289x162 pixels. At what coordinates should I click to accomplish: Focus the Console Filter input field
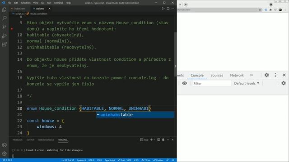pos(212,83)
